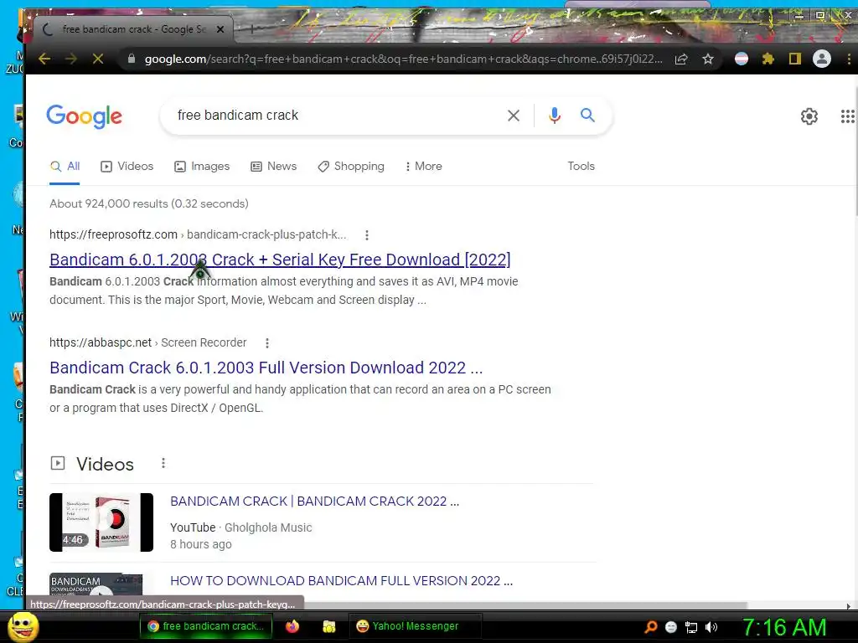
Task: Open Google quick settings gear
Action: [x=809, y=116]
